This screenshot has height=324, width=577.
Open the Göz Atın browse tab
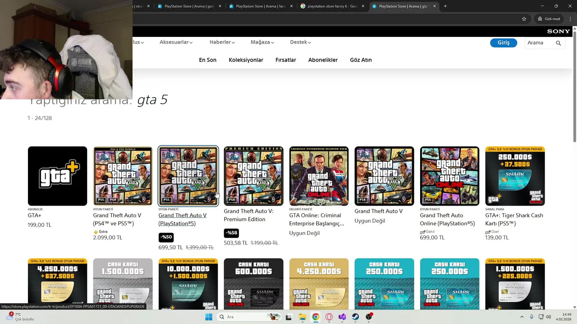361,60
